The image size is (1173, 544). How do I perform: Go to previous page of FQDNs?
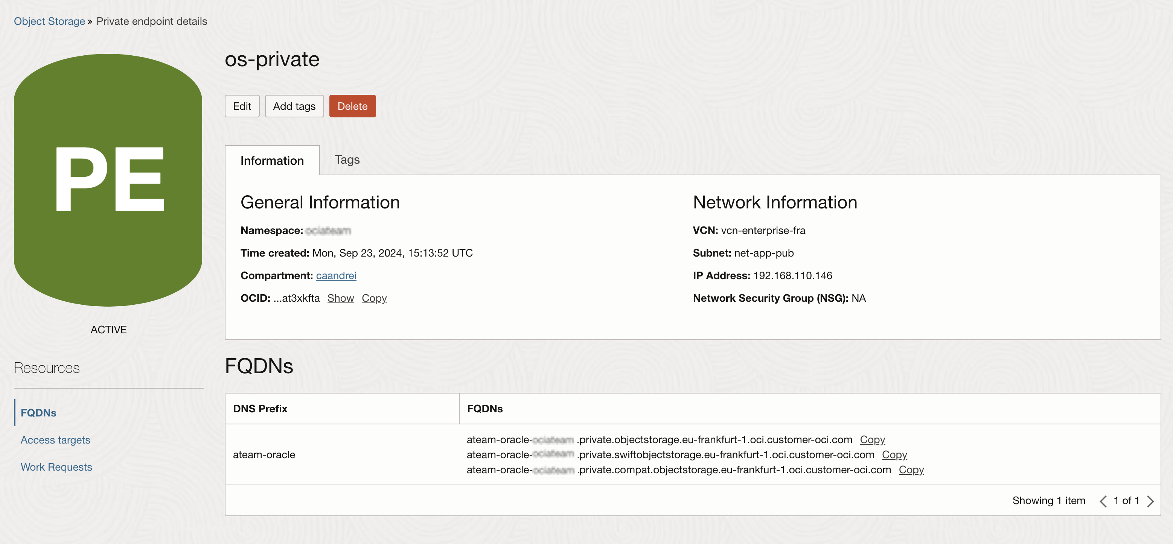pyautogui.click(x=1103, y=501)
